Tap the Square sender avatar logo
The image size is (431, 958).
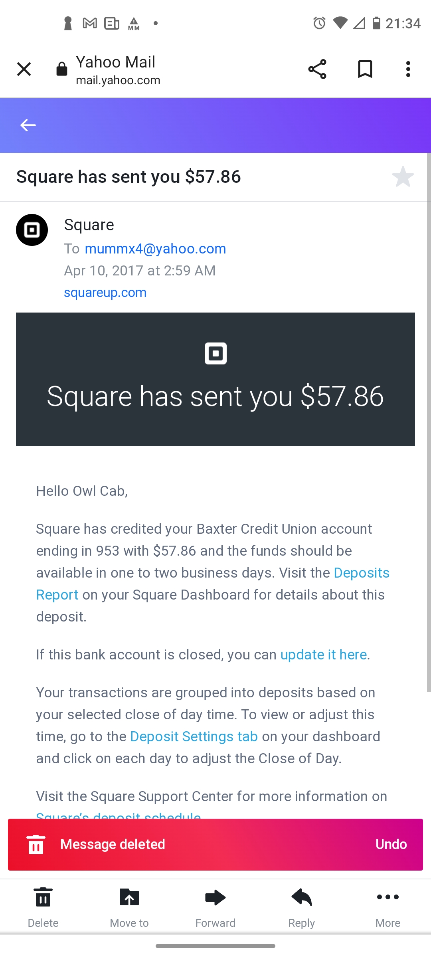[32, 230]
